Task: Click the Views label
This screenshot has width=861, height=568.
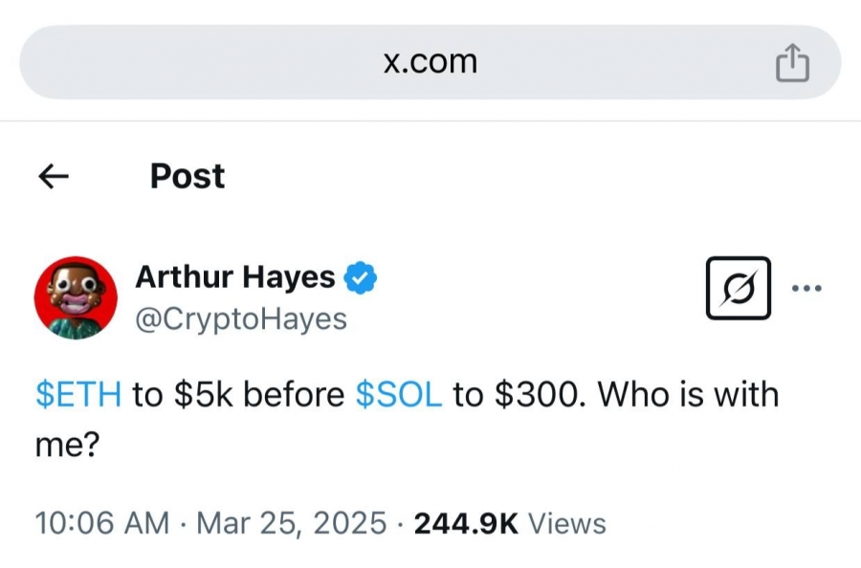Action: 567,523
